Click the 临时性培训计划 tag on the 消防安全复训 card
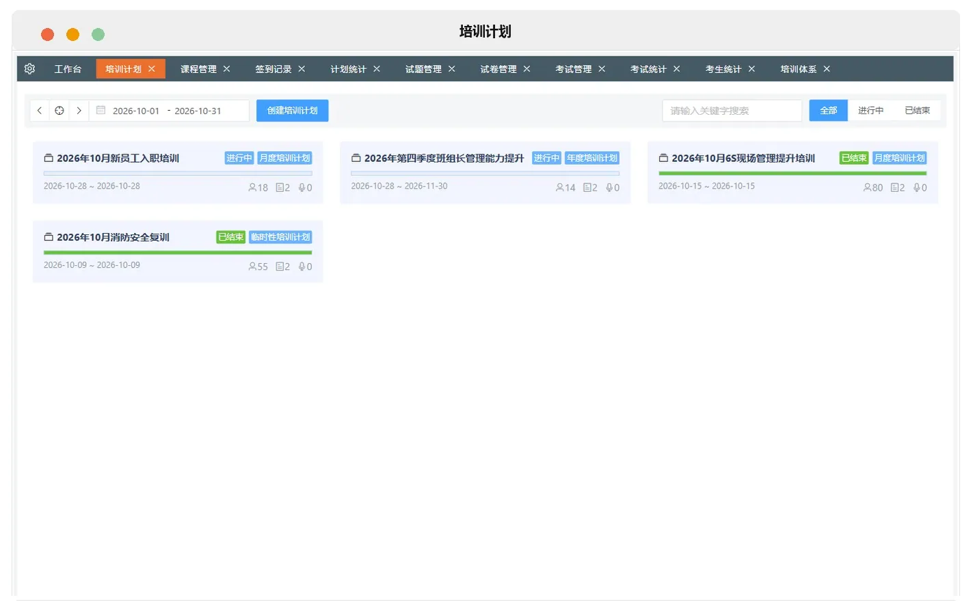The image size is (971, 615). click(280, 237)
